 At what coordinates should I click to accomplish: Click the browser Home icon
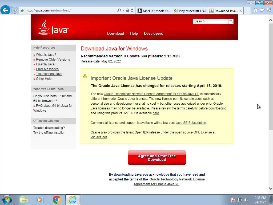coord(256,10)
